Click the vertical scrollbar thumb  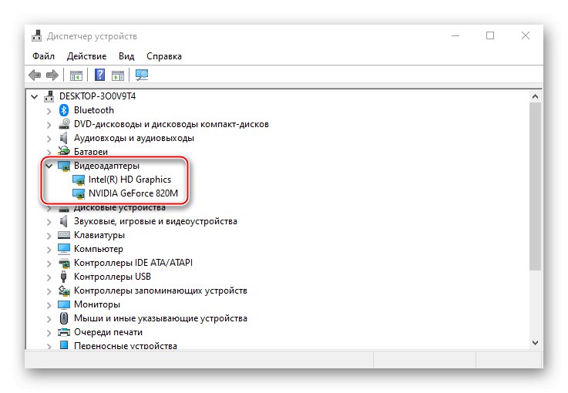pos(535,186)
